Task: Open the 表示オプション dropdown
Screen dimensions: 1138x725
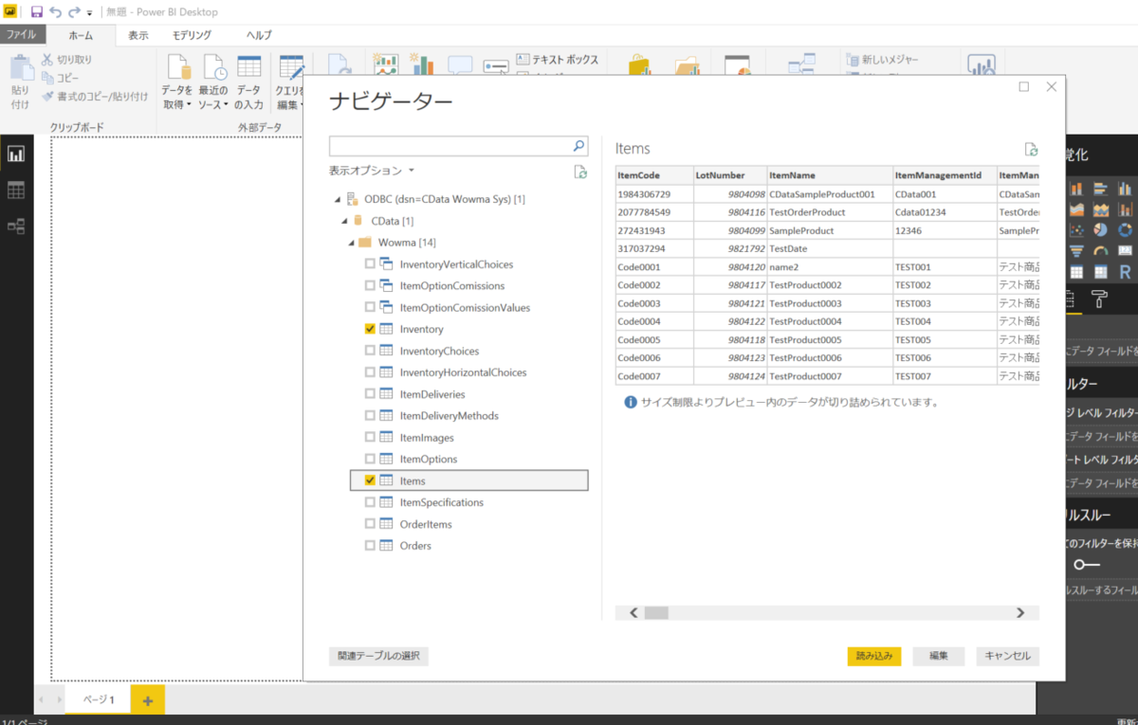Action: tap(375, 170)
